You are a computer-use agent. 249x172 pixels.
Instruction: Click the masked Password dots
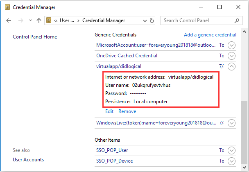tap(138, 93)
